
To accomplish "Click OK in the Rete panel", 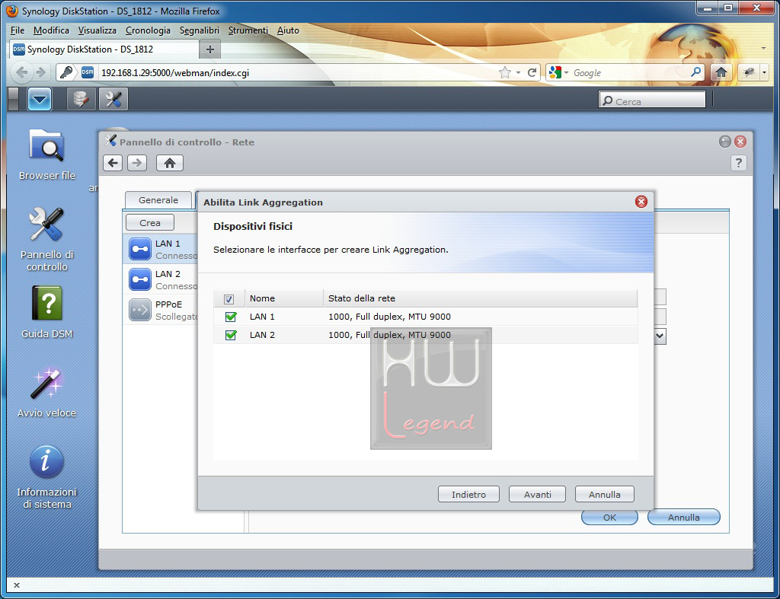I will point(609,517).
